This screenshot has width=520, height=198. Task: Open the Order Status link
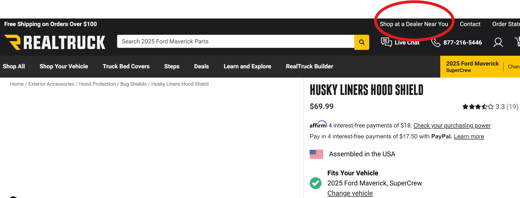coord(506,24)
